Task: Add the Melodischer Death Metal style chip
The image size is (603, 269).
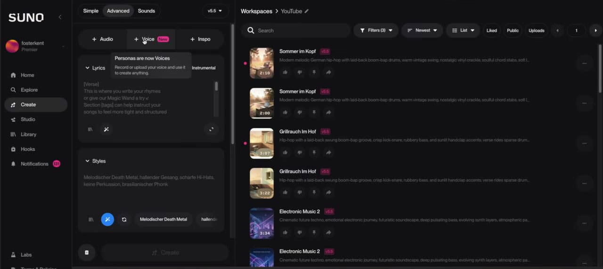Action: pos(163,219)
